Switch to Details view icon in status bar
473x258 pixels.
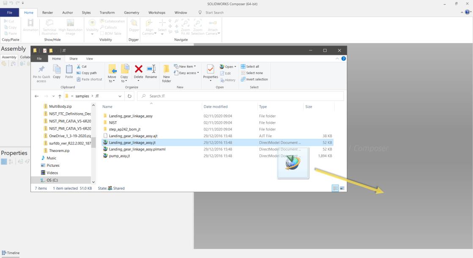(x=335, y=188)
